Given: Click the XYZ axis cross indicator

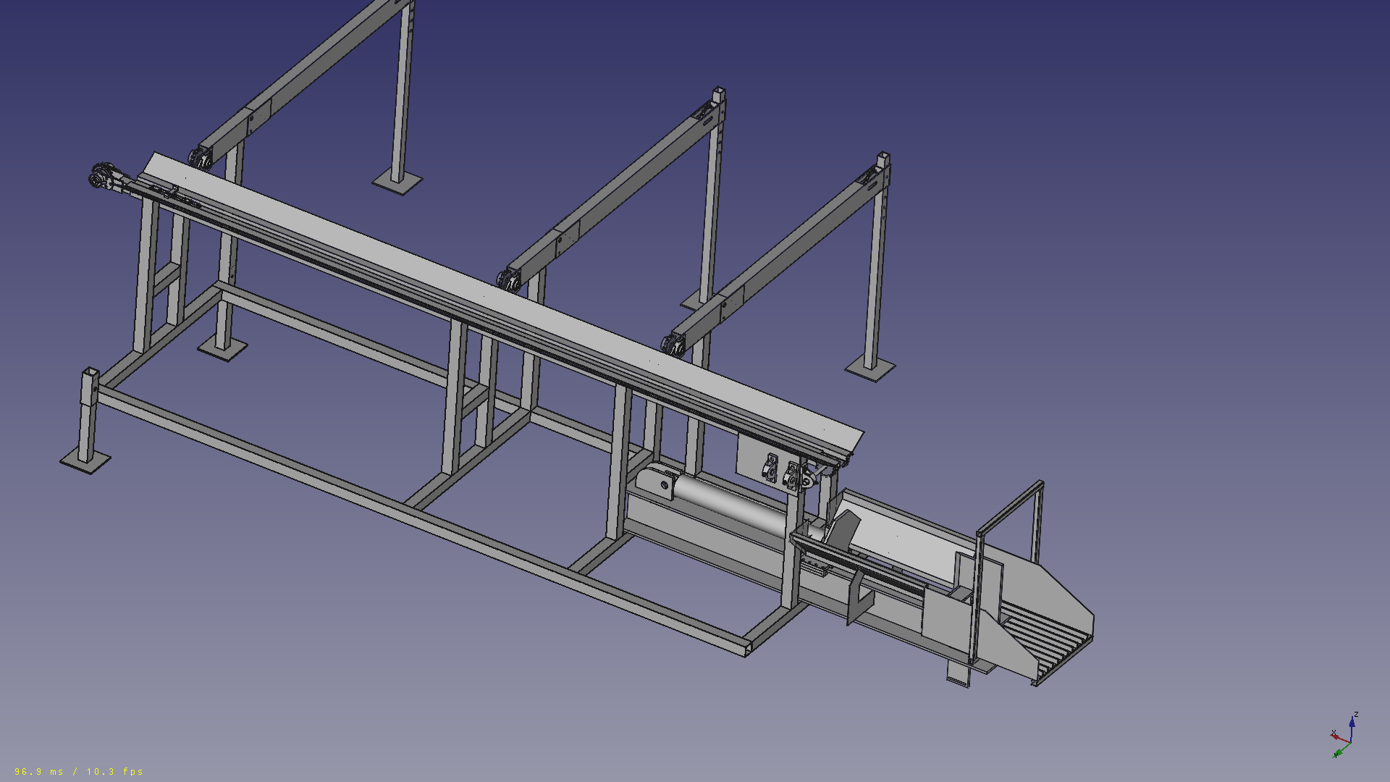Looking at the screenshot, I should (1345, 739).
